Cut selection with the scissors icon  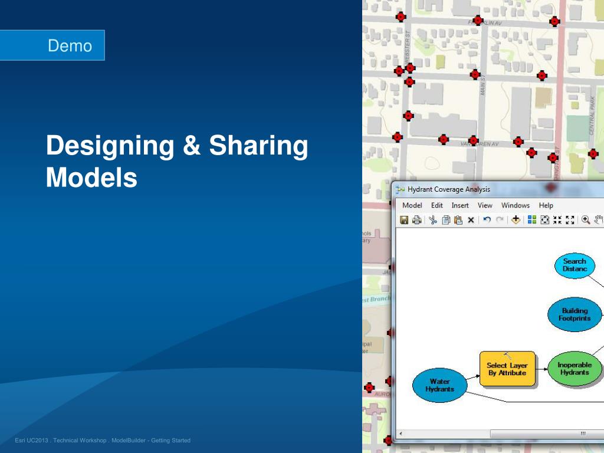[433, 220]
